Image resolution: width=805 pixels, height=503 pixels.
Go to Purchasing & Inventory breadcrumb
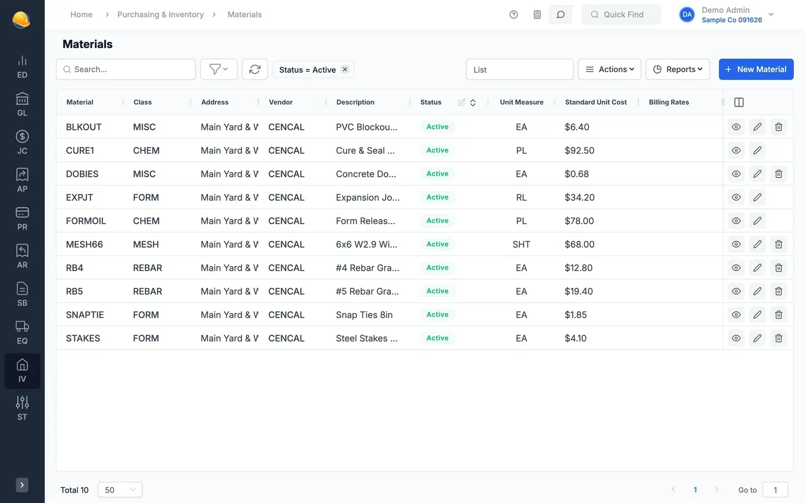click(160, 15)
